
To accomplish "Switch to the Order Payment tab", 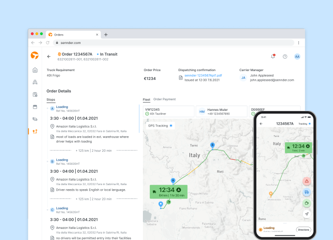I will click(164, 99).
